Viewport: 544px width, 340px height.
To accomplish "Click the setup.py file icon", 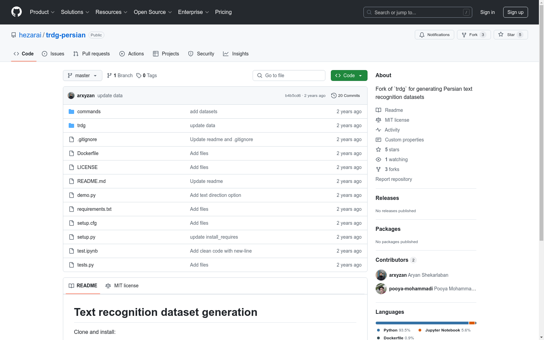I will (x=71, y=237).
